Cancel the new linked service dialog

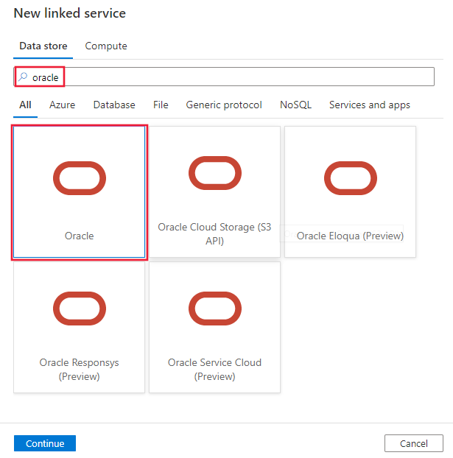click(x=413, y=443)
